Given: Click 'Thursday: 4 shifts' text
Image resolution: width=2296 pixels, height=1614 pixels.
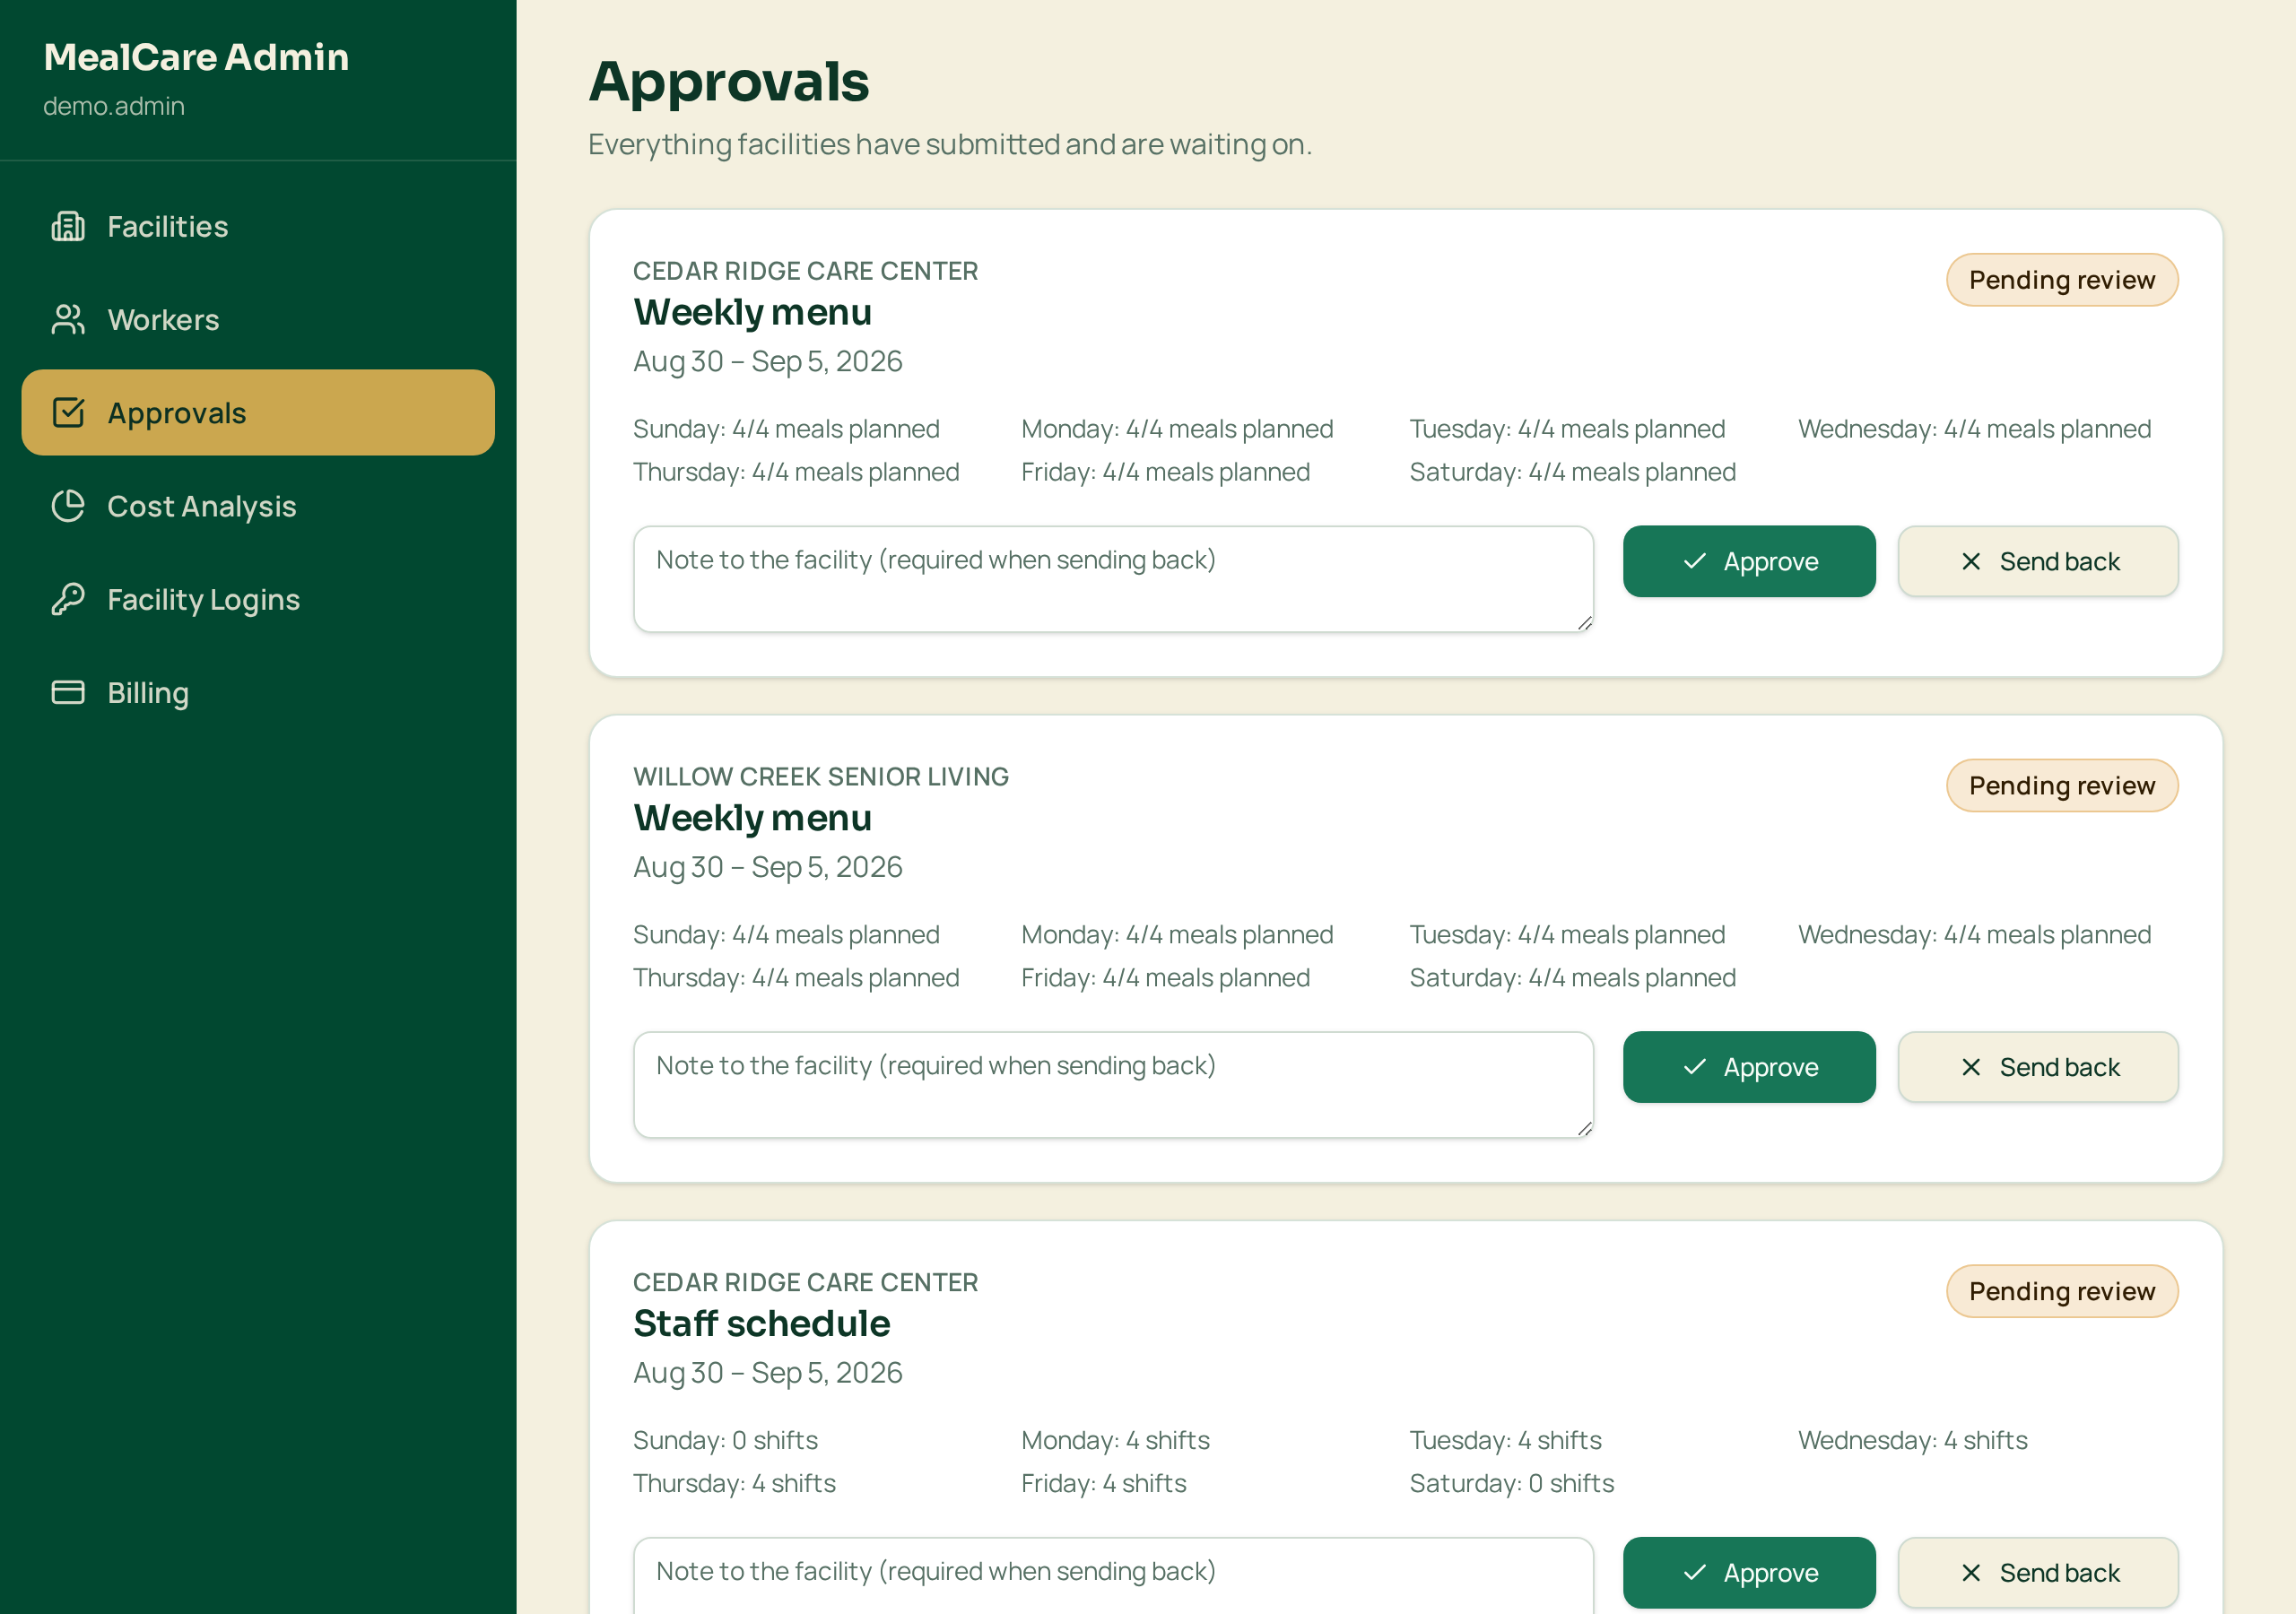Looking at the screenshot, I should coord(735,1484).
